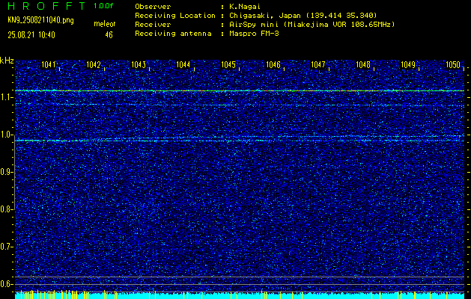Click the 1046 time axis label

tap(273, 64)
